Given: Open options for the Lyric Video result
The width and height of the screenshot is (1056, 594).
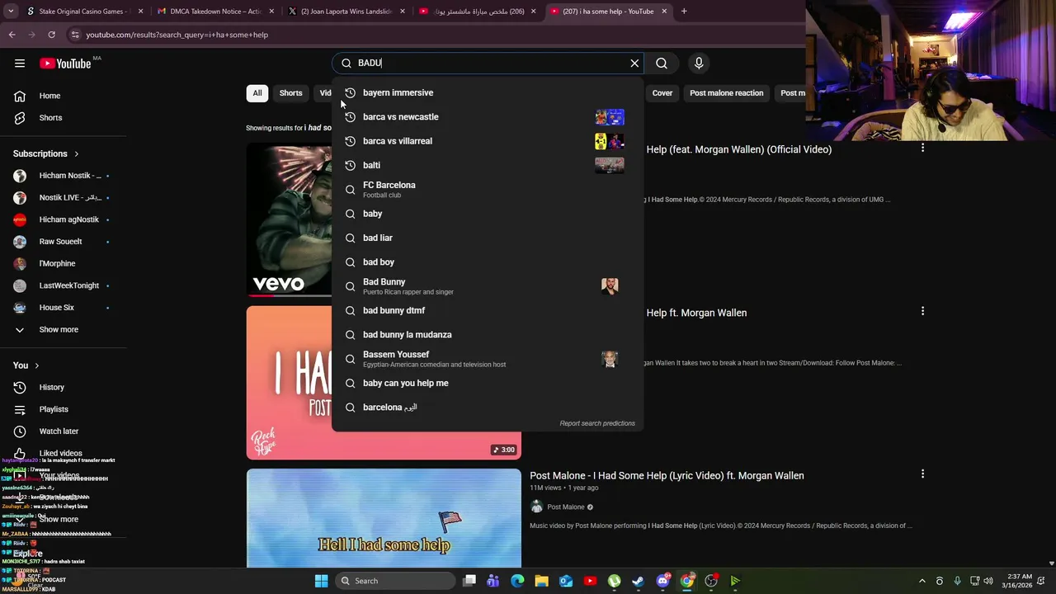Looking at the screenshot, I should point(922,474).
